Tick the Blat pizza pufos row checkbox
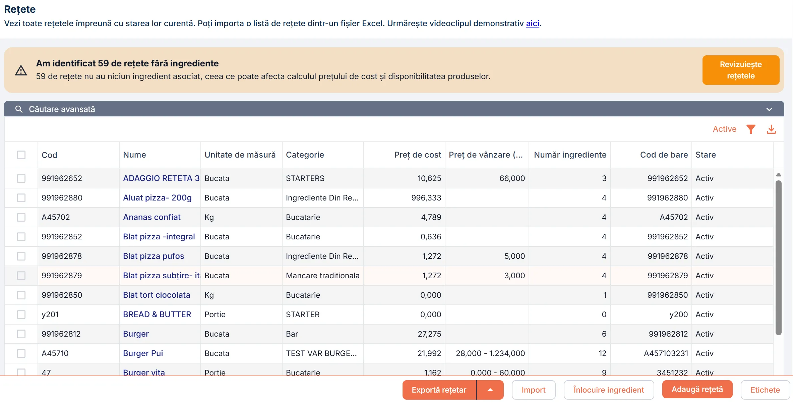Viewport: 793px width, 403px height. click(21, 256)
